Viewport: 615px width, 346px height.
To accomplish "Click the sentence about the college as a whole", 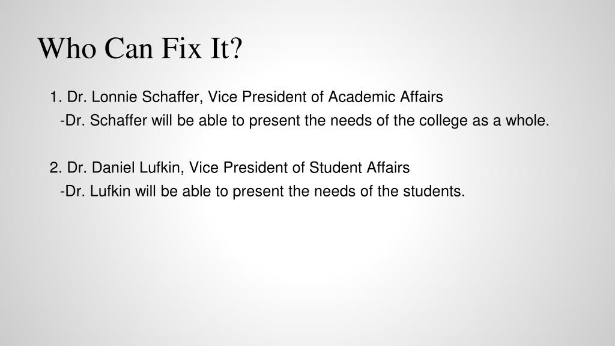I will [x=304, y=120].
